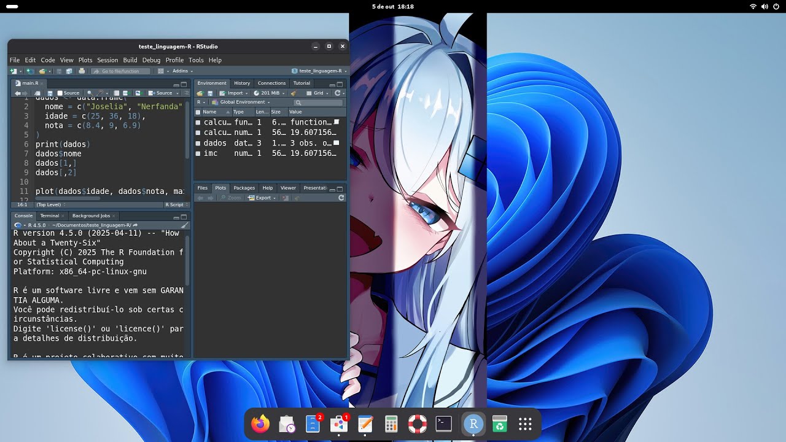The width and height of the screenshot is (786, 442).
Task: Click the Show in new window icon
Action: (37, 93)
